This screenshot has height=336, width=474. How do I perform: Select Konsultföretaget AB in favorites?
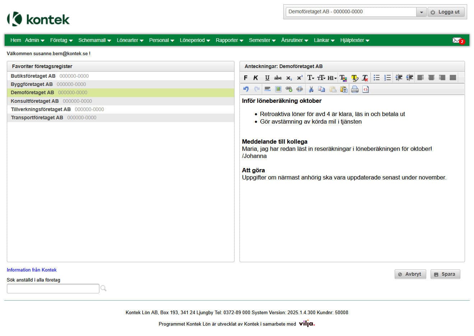[121, 101]
